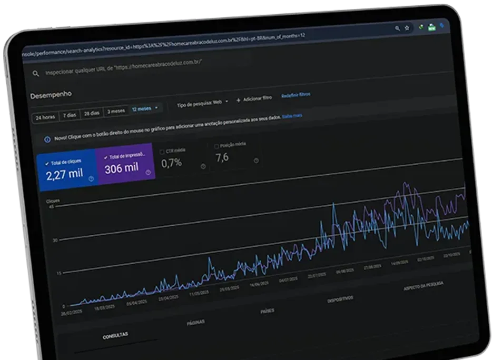Open help icon on CTR média card
Screen dimensions: 493x360
click(203, 166)
